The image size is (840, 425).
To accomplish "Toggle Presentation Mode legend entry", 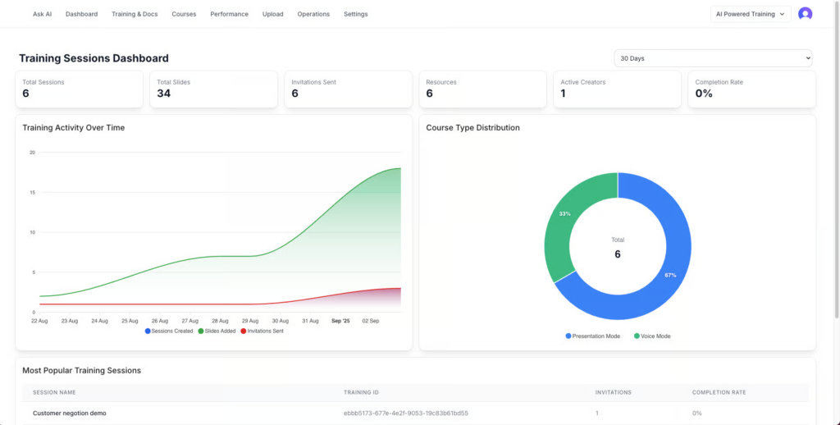I will point(592,336).
